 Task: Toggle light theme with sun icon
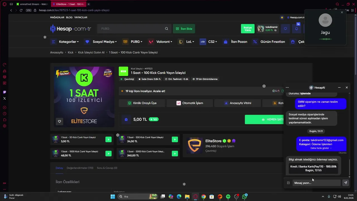[x=282, y=17]
